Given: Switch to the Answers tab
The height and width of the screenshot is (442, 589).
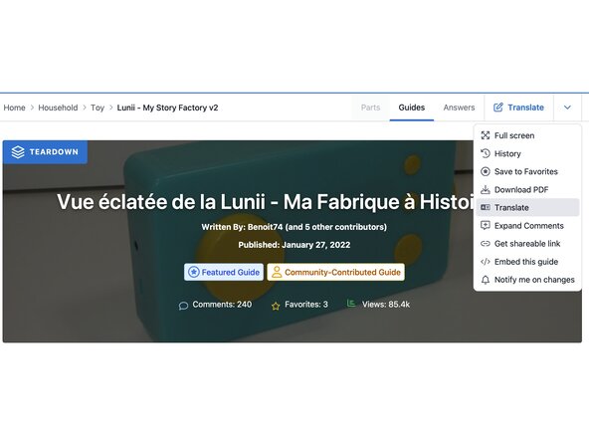Looking at the screenshot, I should pyautogui.click(x=459, y=108).
